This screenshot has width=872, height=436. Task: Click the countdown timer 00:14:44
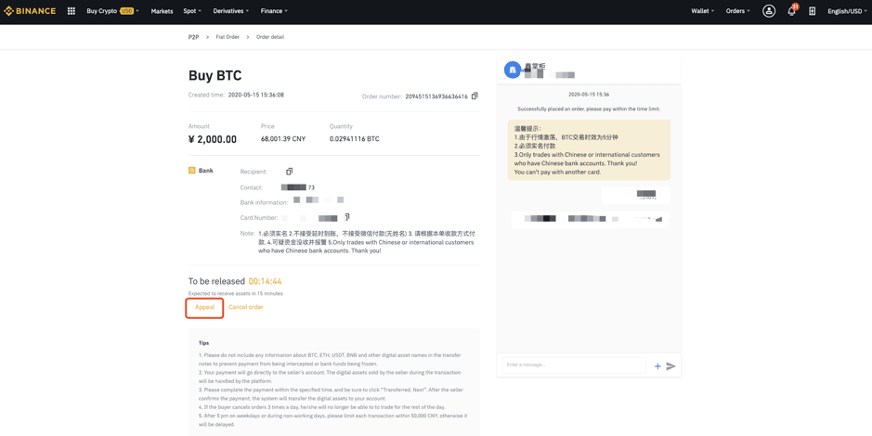coord(266,281)
